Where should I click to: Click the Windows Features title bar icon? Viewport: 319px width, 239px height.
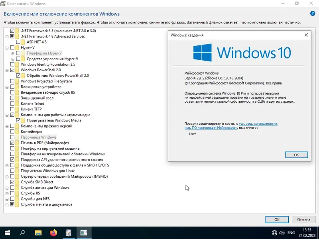3,4
